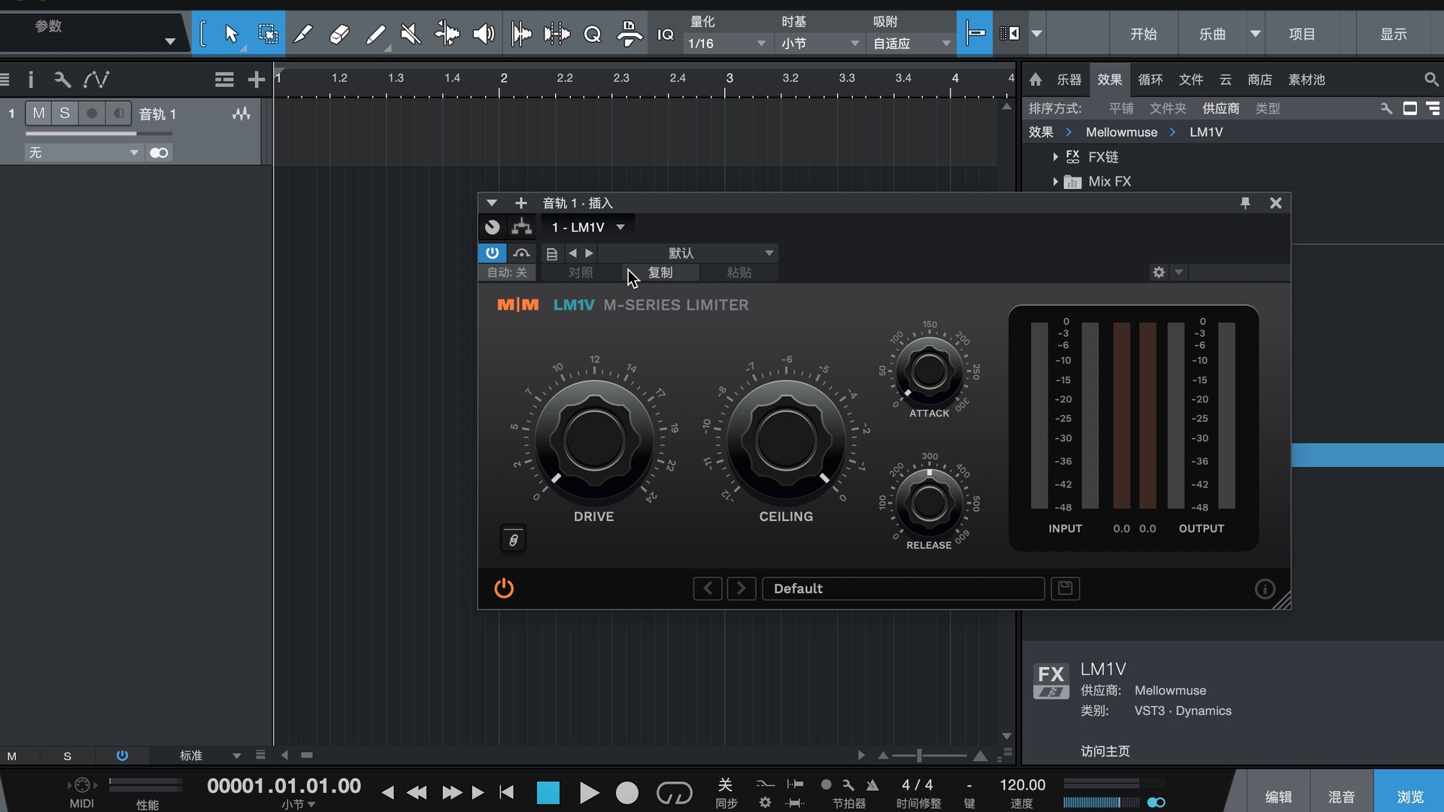Toggle the channel mode switch under 音轨 1
1444x812 pixels.
click(x=159, y=153)
